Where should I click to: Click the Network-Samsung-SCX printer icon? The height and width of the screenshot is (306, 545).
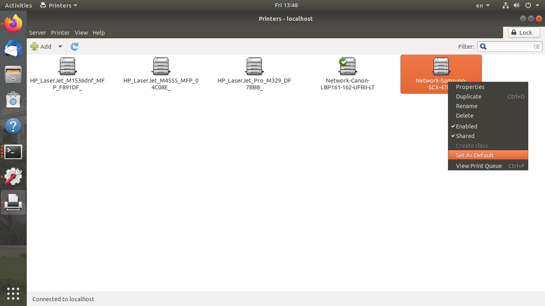point(441,66)
